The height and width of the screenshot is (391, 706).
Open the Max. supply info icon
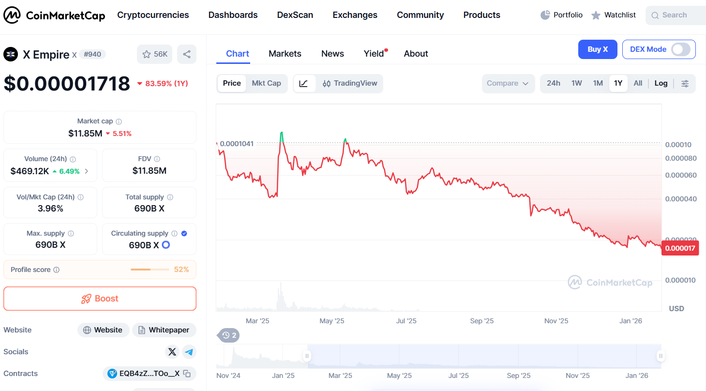pos(71,233)
